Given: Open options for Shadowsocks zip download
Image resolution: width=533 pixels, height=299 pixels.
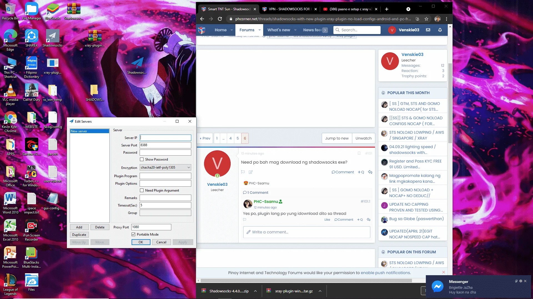Looking at the screenshot, I should click(x=255, y=291).
